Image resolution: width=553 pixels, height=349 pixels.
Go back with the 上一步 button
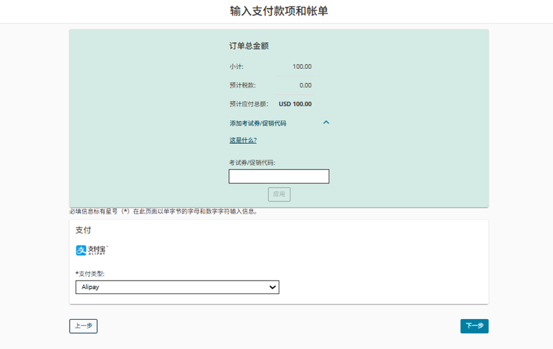tap(83, 326)
